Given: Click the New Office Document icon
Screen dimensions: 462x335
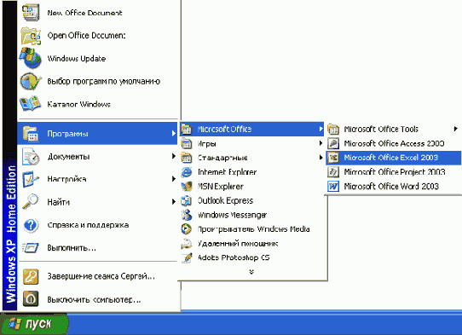Looking at the screenshot, I should 31,12.
